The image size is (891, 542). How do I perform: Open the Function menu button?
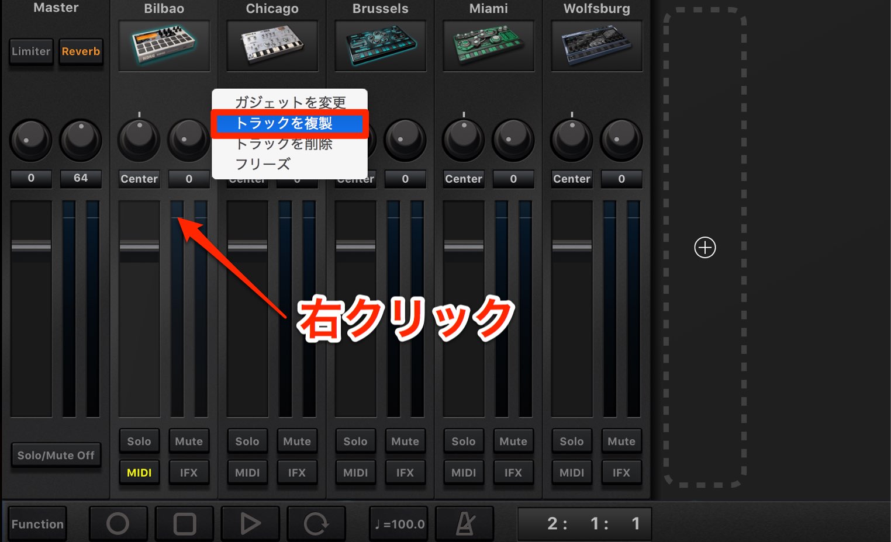tap(37, 524)
